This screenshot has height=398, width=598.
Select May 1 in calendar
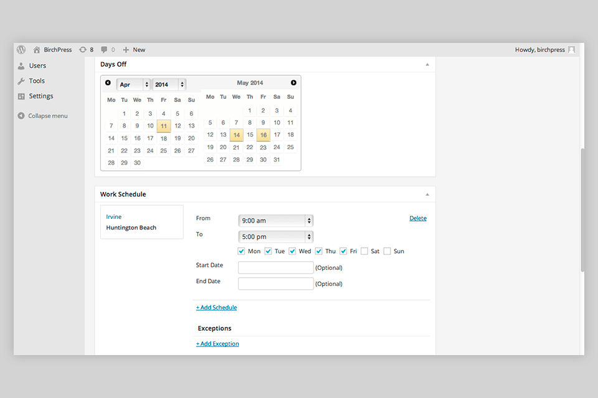click(x=249, y=111)
